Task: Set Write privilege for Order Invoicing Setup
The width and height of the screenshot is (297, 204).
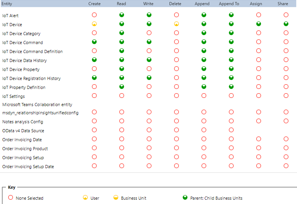Action: point(149,157)
